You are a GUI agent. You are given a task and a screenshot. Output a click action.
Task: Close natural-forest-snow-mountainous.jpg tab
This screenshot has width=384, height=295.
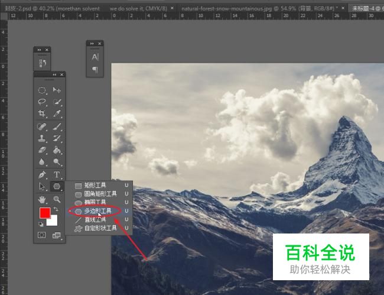tap(343, 8)
